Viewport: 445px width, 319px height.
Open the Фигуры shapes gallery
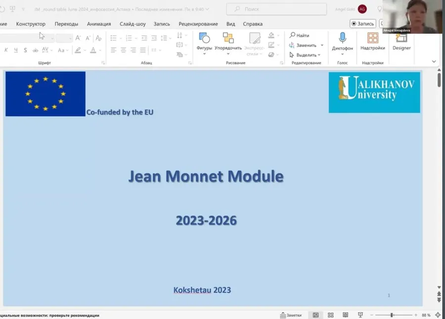pos(204,40)
